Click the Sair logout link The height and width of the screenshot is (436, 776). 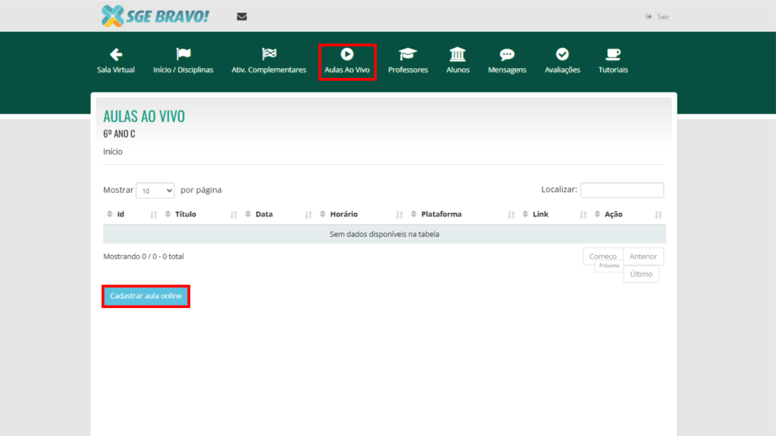click(x=658, y=17)
